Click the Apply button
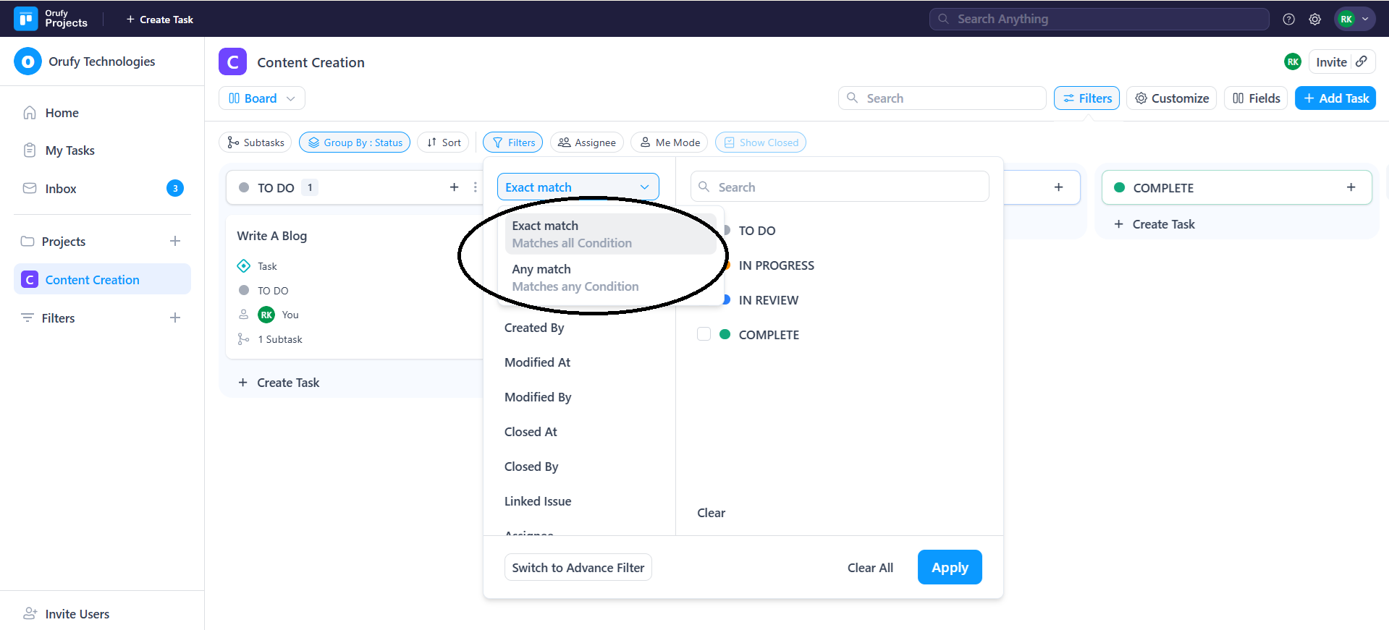This screenshot has height=630, width=1389. pyautogui.click(x=949, y=568)
